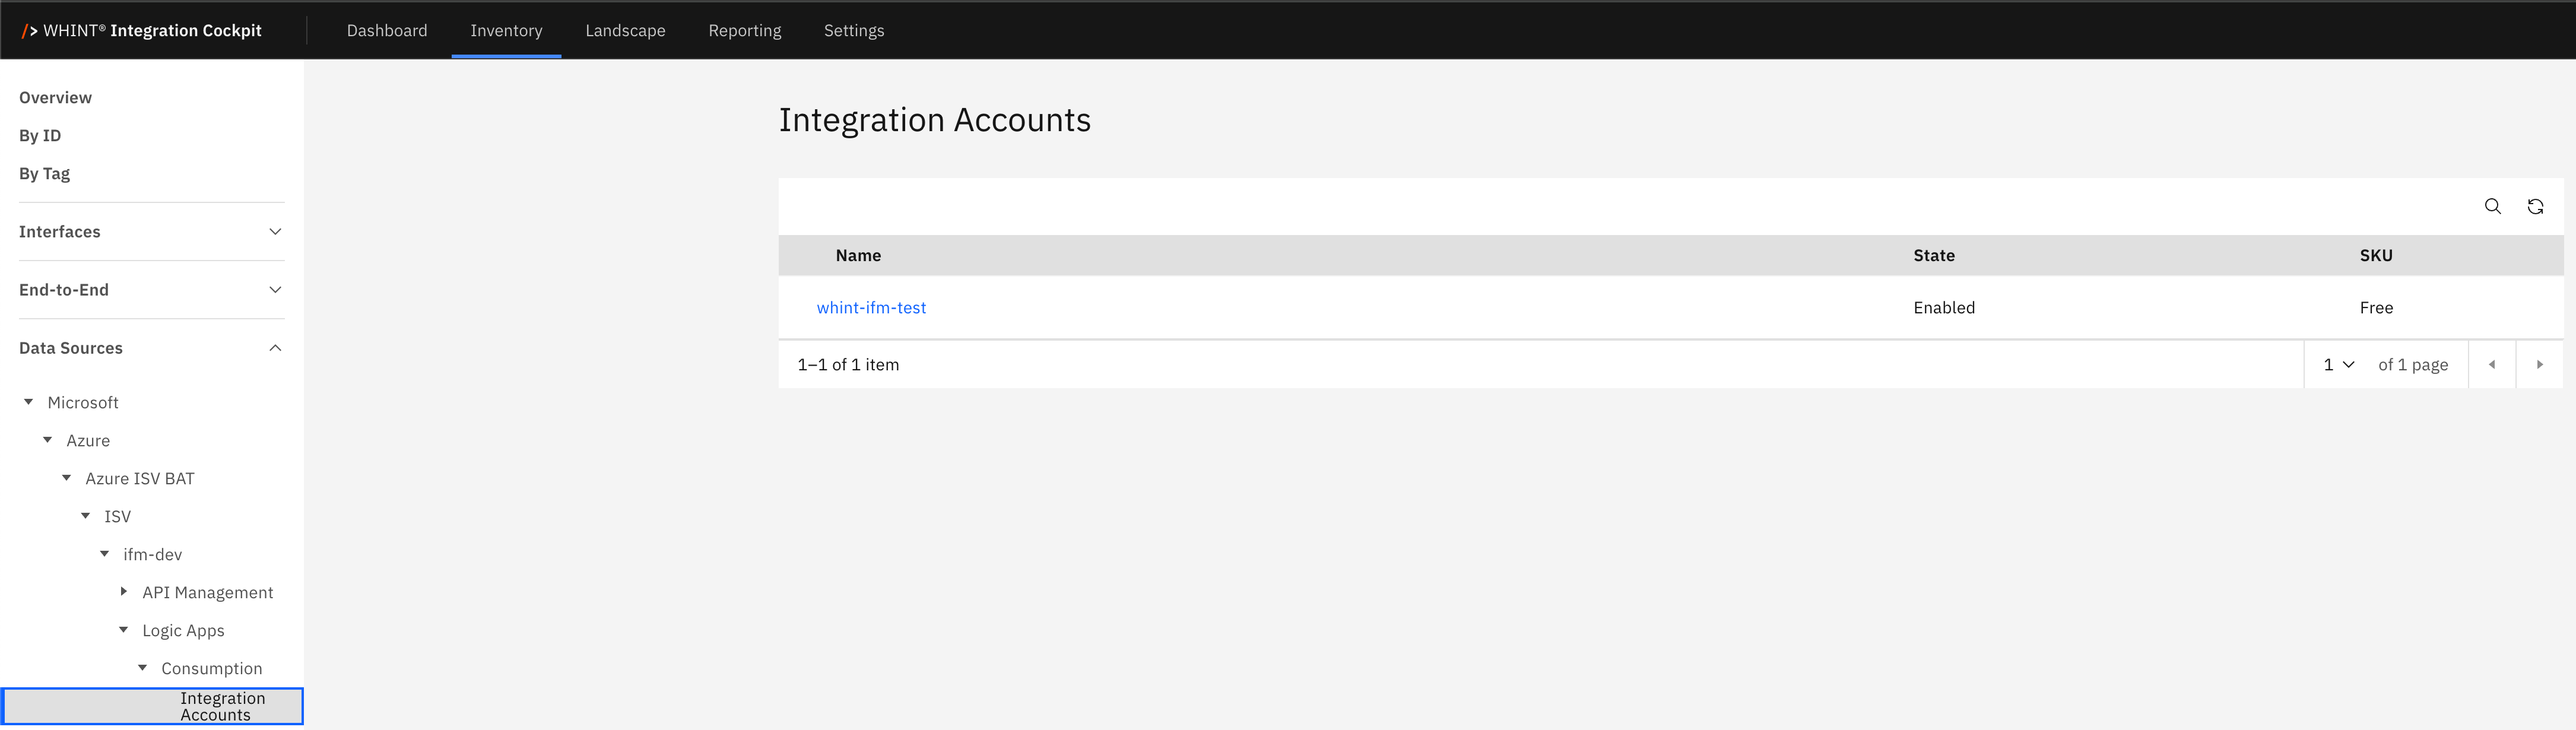This screenshot has width=2576, height=730.
Task: Open the By Tag view
Action: click(45, 174)
